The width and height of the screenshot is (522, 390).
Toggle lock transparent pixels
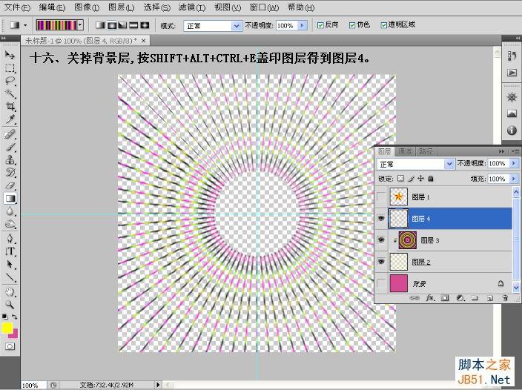point(401,179)
